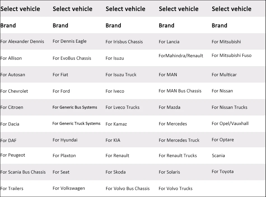Image resolution: width=266 pixels, height=197 pixels.
Task: Choose the For Nissan Trucks entry
Action: point(230,107)
